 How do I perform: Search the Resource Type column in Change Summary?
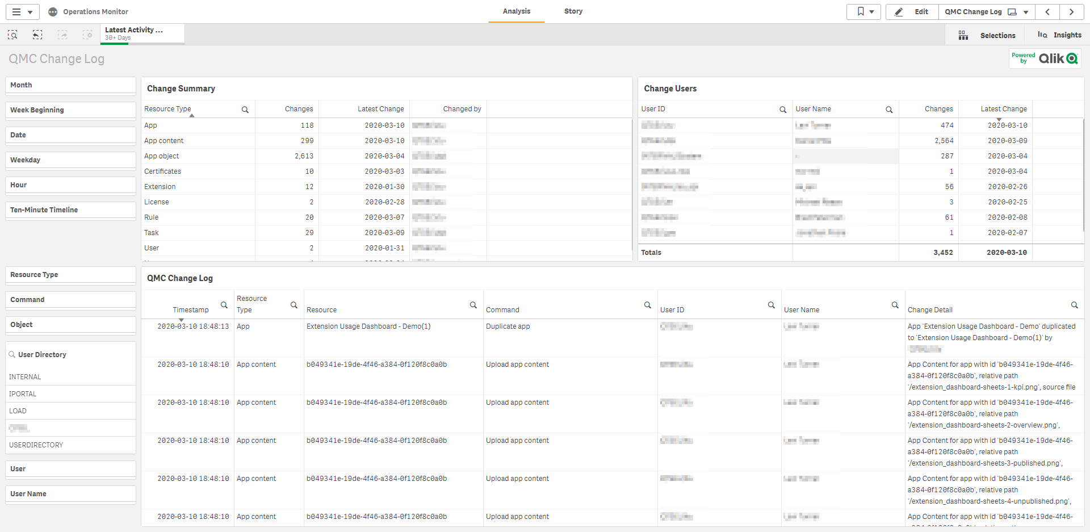(245, 110)
